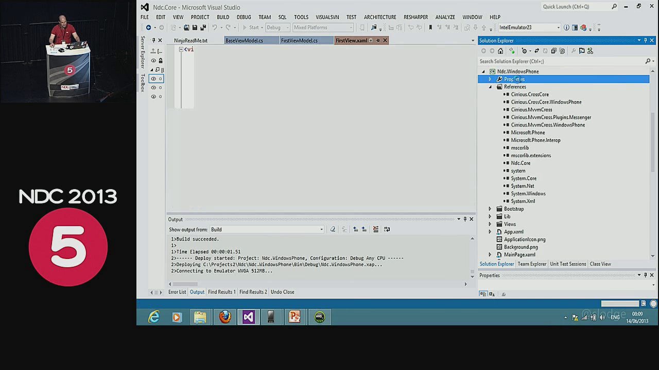Select the Microsoft.Phone.Interop reference
659x370 pixels.
[x=535, y=140]
